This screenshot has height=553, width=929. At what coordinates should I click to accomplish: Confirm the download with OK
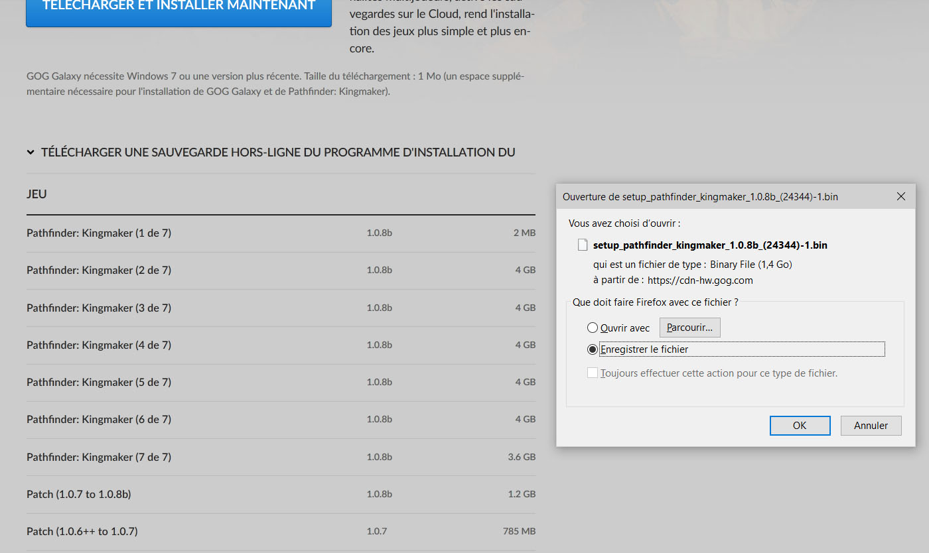click(800, 426)
